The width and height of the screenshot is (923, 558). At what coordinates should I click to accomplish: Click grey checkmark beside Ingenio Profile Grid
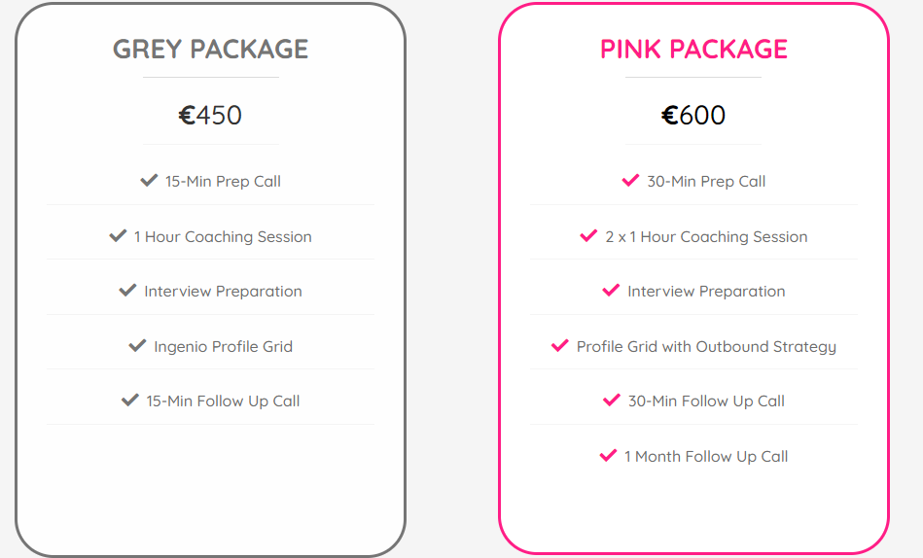tap(137, 345)
